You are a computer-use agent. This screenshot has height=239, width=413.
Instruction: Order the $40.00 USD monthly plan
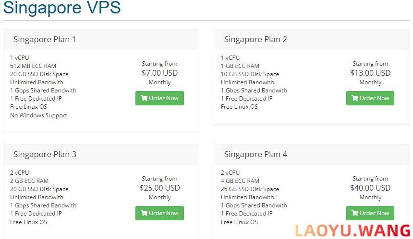click(370, 213)
